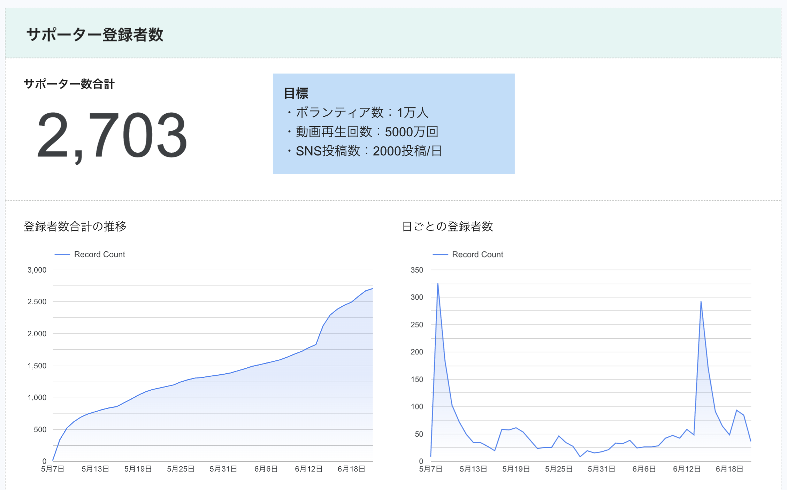The image size is (787, 490).
Task: Click the second spike near 6月14日 in daily chart
Action: 701,302
